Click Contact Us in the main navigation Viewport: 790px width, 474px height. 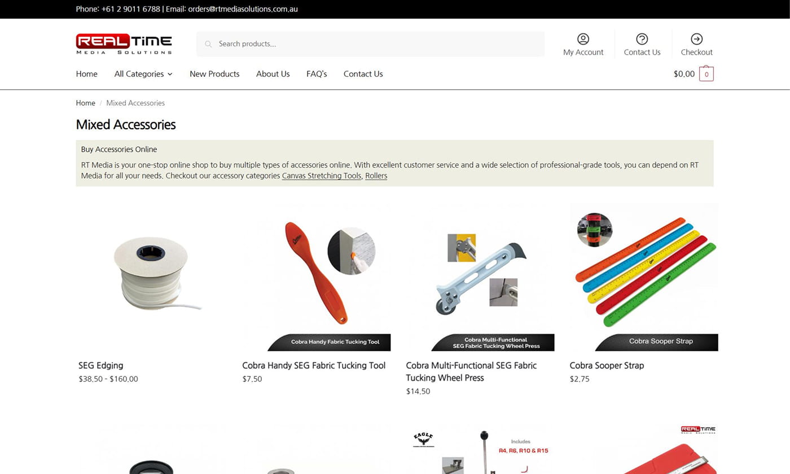click(363, 74)
